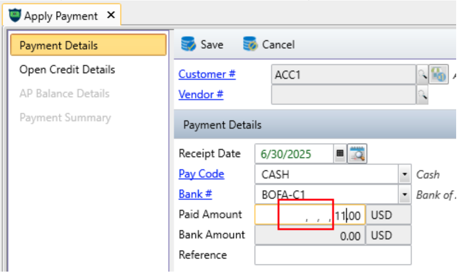Open the Vendor # link
Screen dimensions: 458x273
[201, 95]
